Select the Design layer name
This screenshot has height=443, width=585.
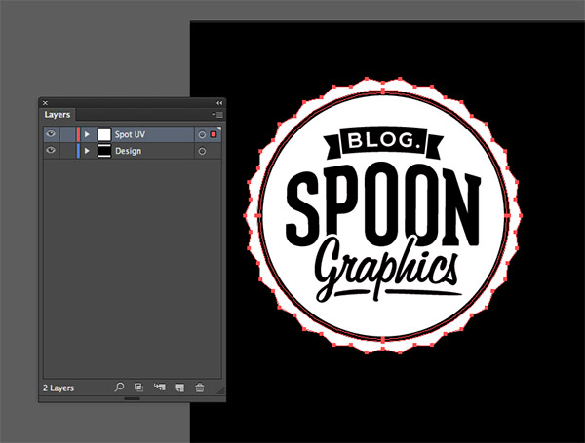pyautogui.click(x=128, y=151)
